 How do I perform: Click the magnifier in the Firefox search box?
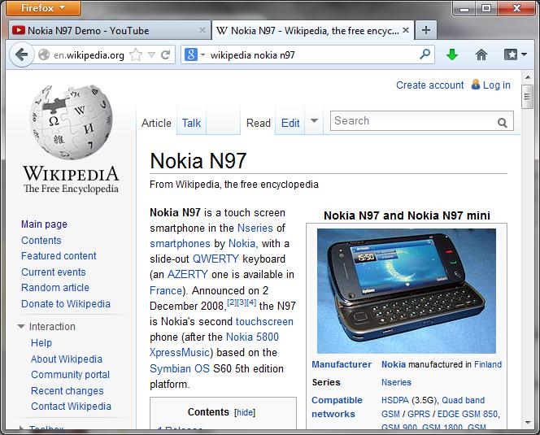coord(425,54)
